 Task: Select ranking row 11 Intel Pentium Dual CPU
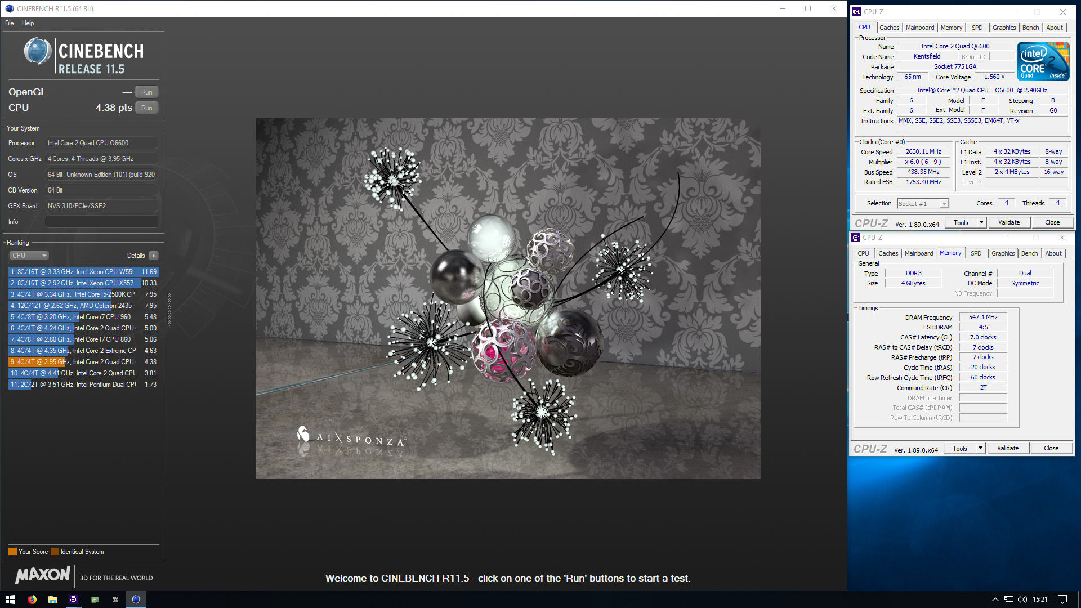(x=83, y=385)
